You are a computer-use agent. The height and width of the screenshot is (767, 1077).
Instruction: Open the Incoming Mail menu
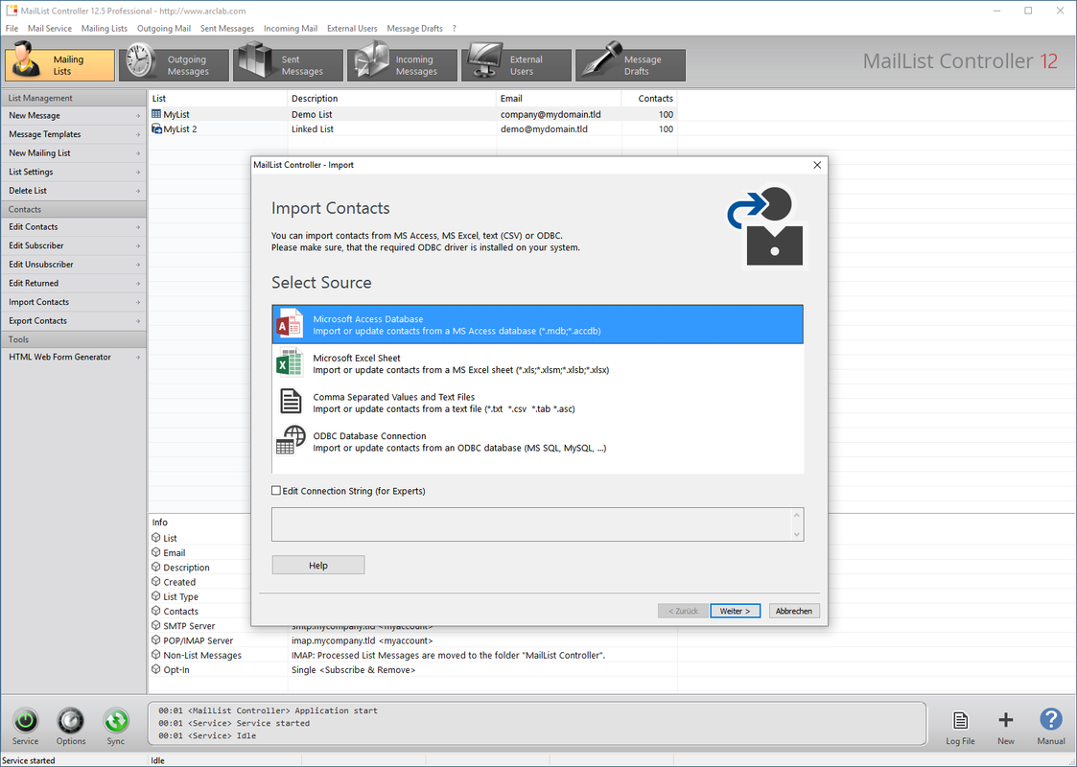pos(291,28)
